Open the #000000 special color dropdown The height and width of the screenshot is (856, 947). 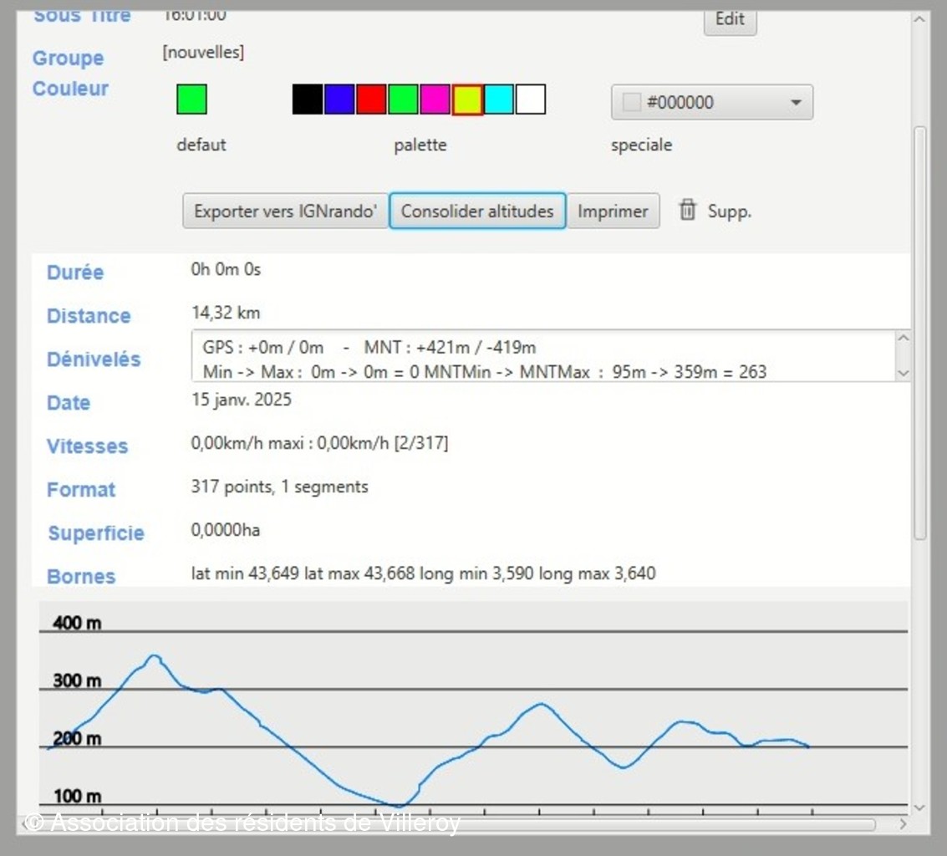click(711, 103)
